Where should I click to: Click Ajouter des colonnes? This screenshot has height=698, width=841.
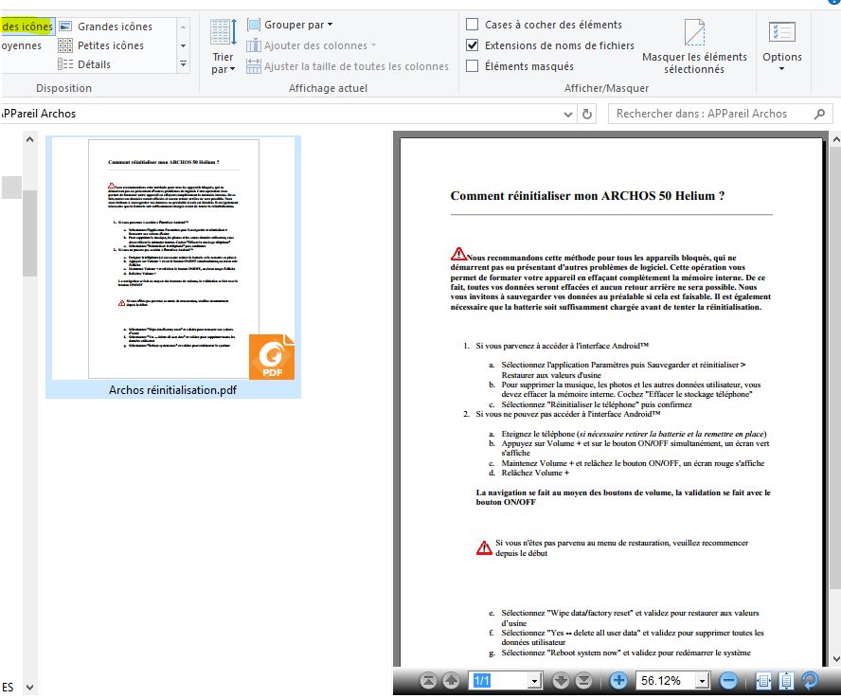(312, 45)
